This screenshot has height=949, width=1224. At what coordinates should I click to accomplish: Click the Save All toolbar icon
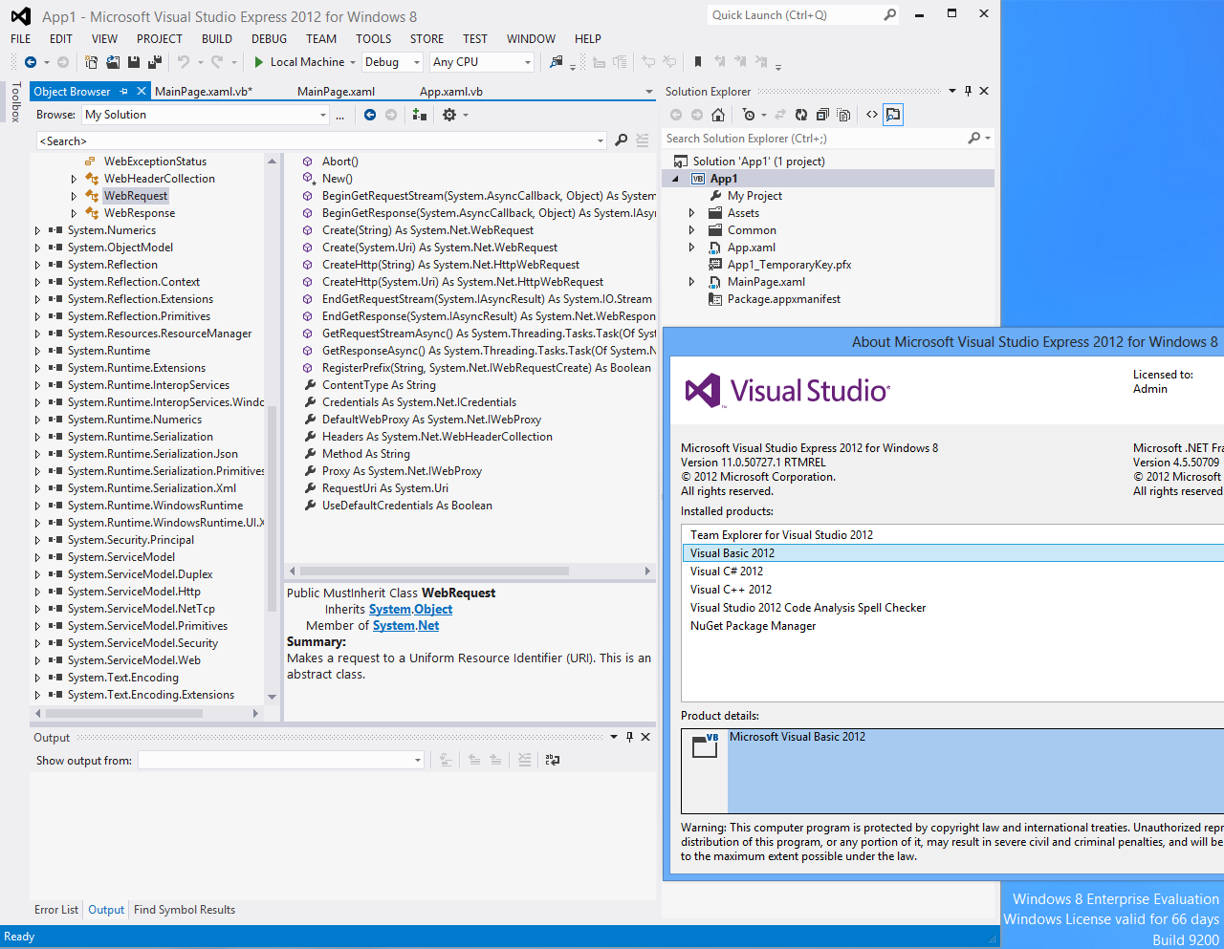[154, 62]
